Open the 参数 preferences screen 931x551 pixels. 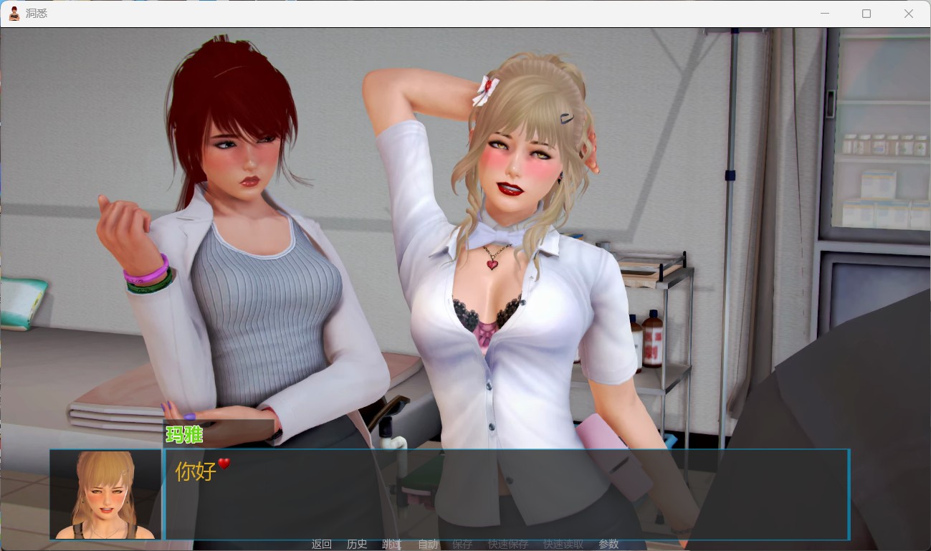coord(608,544)
